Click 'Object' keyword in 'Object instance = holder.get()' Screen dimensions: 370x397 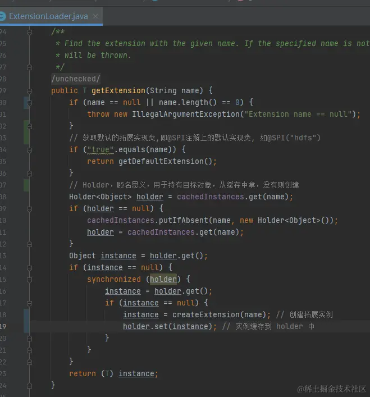tap(83, 255)
